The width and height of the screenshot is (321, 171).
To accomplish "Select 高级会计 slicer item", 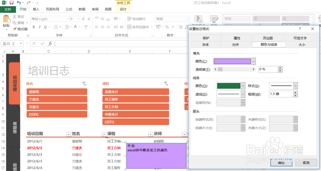I will click(136, 92).
